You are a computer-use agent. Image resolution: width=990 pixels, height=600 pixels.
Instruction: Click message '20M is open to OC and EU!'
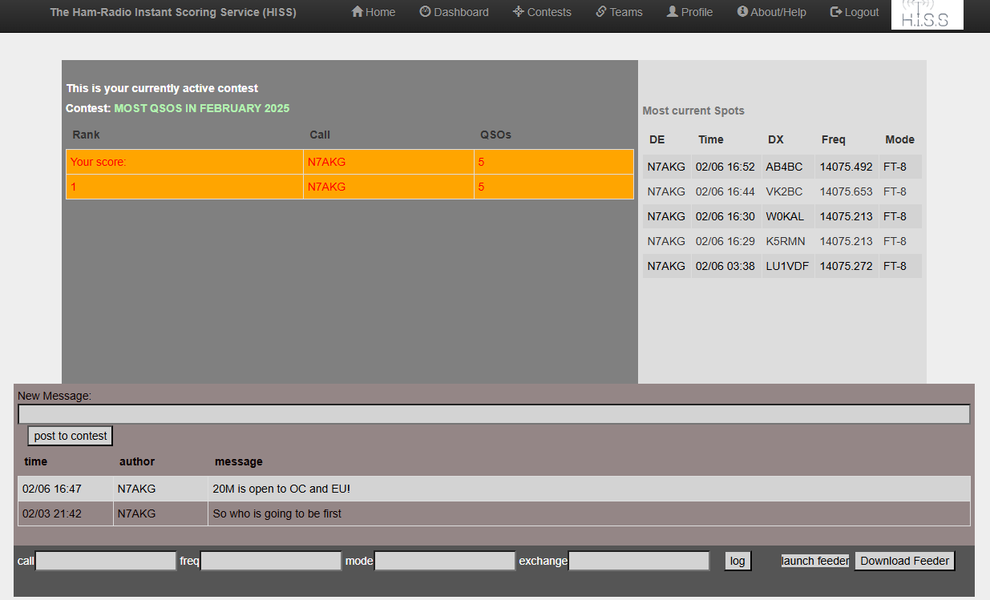click(x=281, y=489)
